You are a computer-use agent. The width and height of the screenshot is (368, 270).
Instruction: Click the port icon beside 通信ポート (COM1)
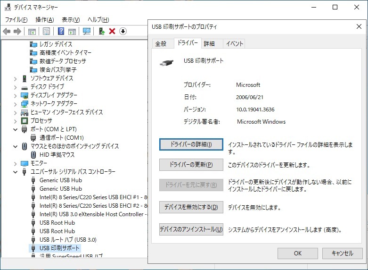pyautogui.click(x=33, y=138)
